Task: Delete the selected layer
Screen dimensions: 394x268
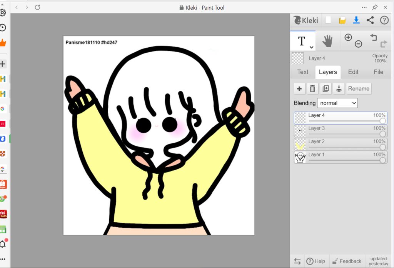Action: click(312, 89)
